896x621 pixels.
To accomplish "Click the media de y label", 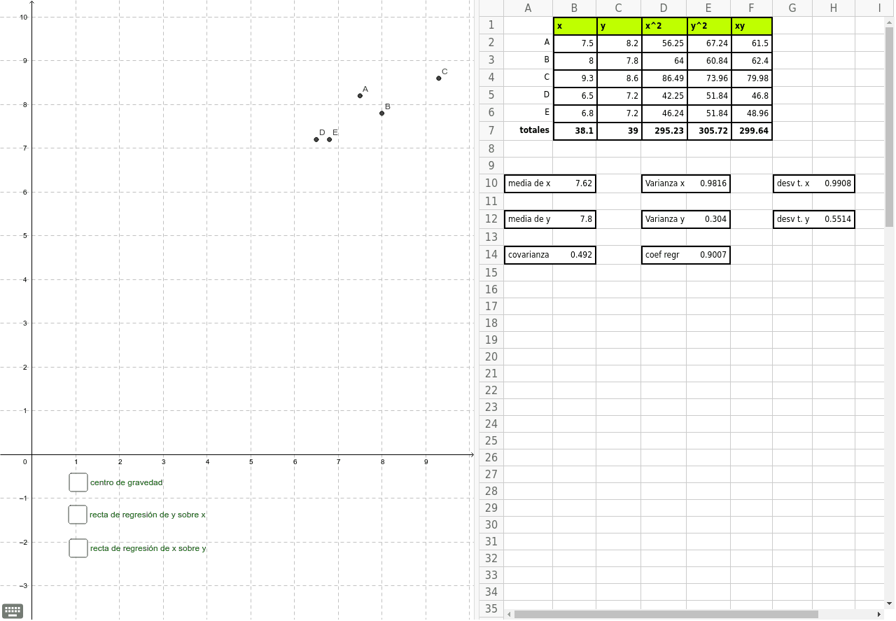I will [529, 219].
